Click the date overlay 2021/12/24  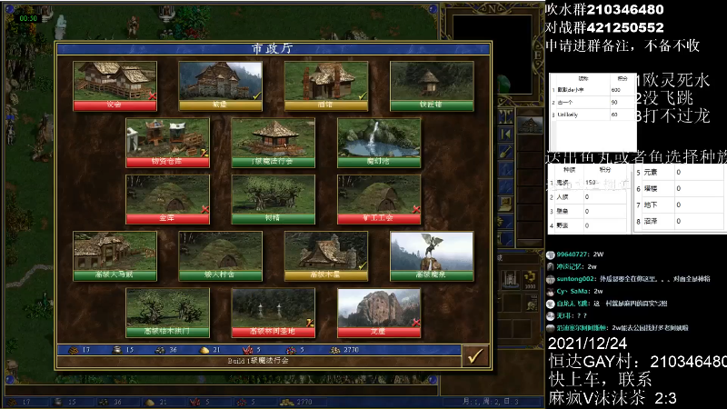click(x=587, y=344)
